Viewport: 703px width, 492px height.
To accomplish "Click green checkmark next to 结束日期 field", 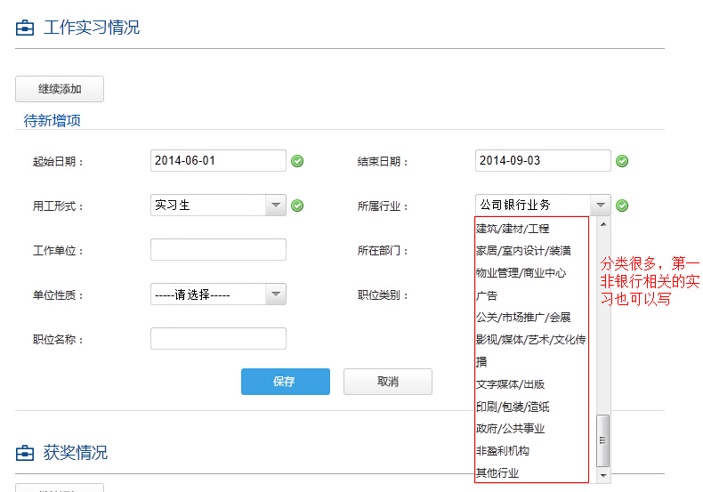I will 623,161.
